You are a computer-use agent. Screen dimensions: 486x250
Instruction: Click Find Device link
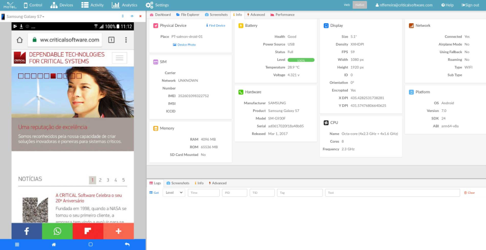216,25
